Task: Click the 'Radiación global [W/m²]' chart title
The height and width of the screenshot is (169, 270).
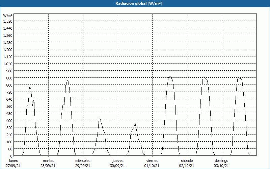Action: (x=139, y=3)
